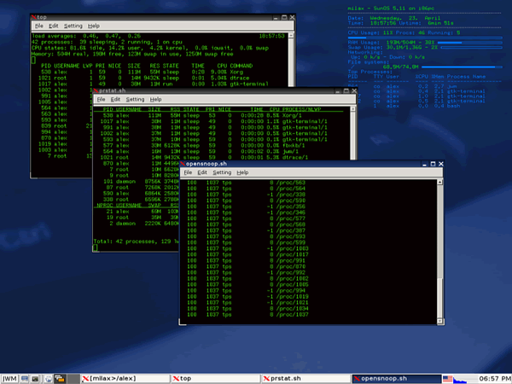Open Setting menu in top window
The height and width of the screenshot is (384, 512).
[73, 26]
